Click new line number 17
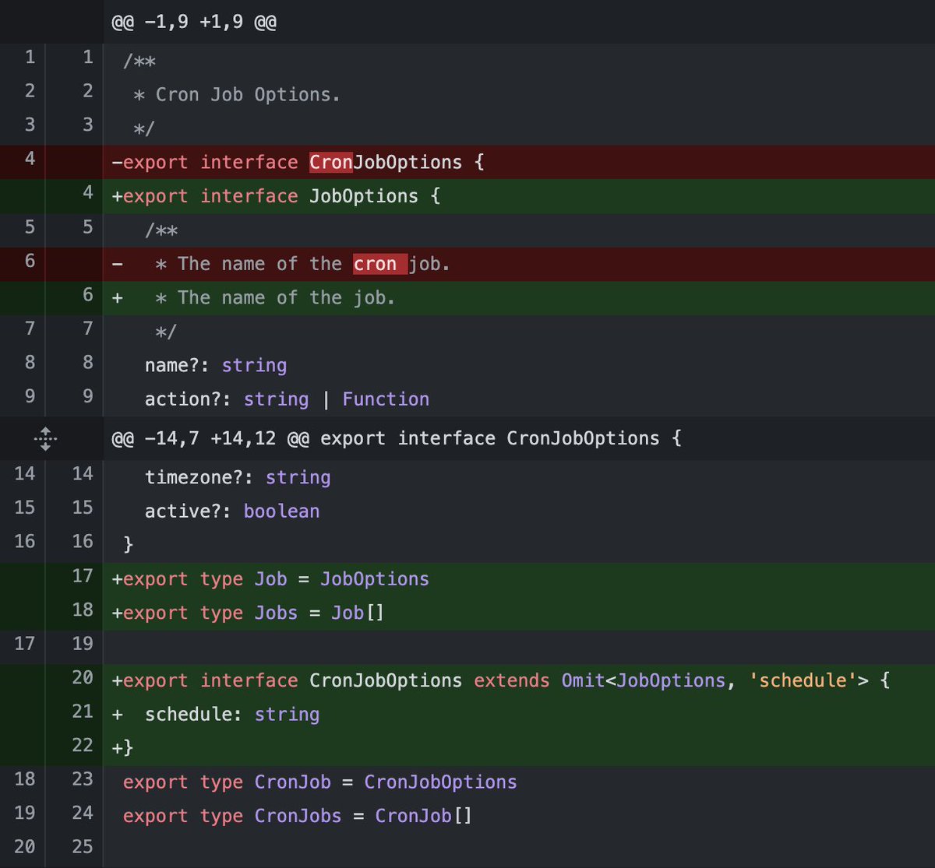The image size is (935, 868). (x=83, y=576)
